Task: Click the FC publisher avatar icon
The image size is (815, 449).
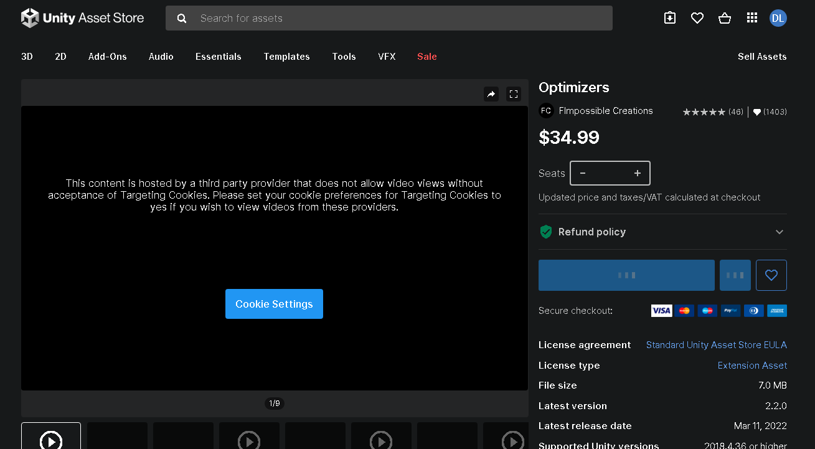Action: (546, 111)
